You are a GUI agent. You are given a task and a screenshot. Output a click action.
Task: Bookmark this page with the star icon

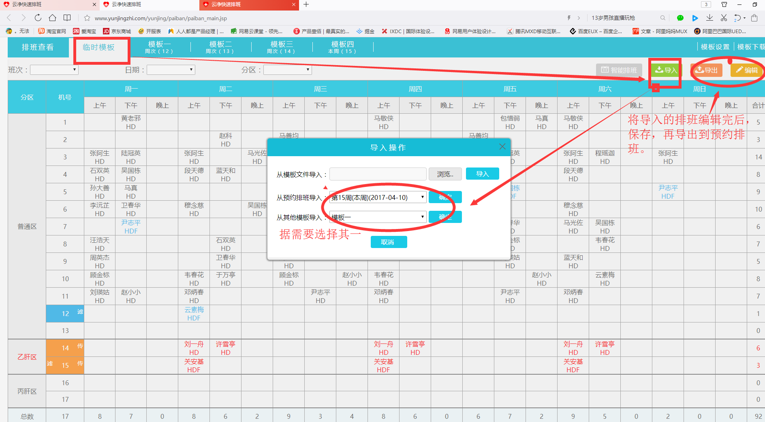[x=87, y=18]
